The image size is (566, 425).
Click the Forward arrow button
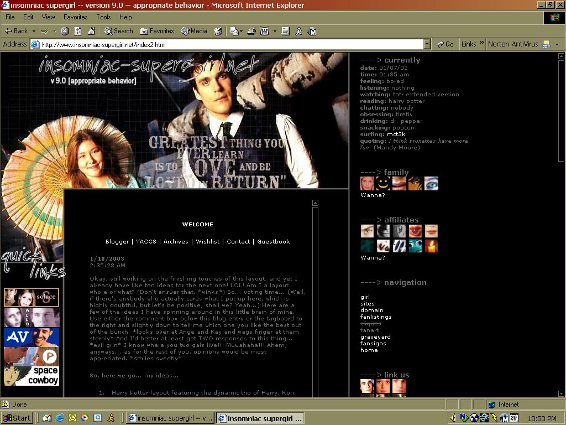[44, 32]
